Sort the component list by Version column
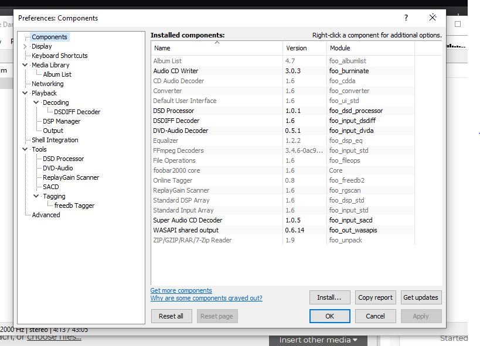 pyautogui.click(x=296, y=48)
